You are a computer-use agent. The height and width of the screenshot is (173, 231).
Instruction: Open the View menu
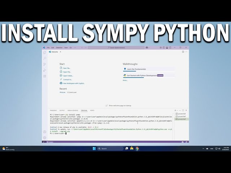tap(66, 48)
